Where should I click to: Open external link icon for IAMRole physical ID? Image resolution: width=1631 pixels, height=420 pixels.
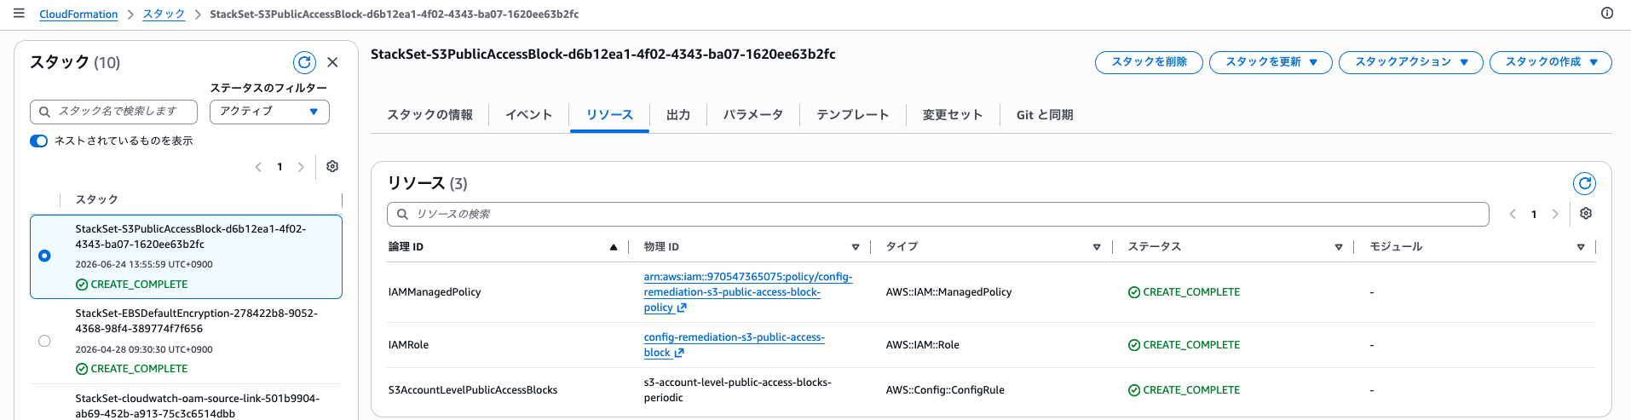coord(679,354)
